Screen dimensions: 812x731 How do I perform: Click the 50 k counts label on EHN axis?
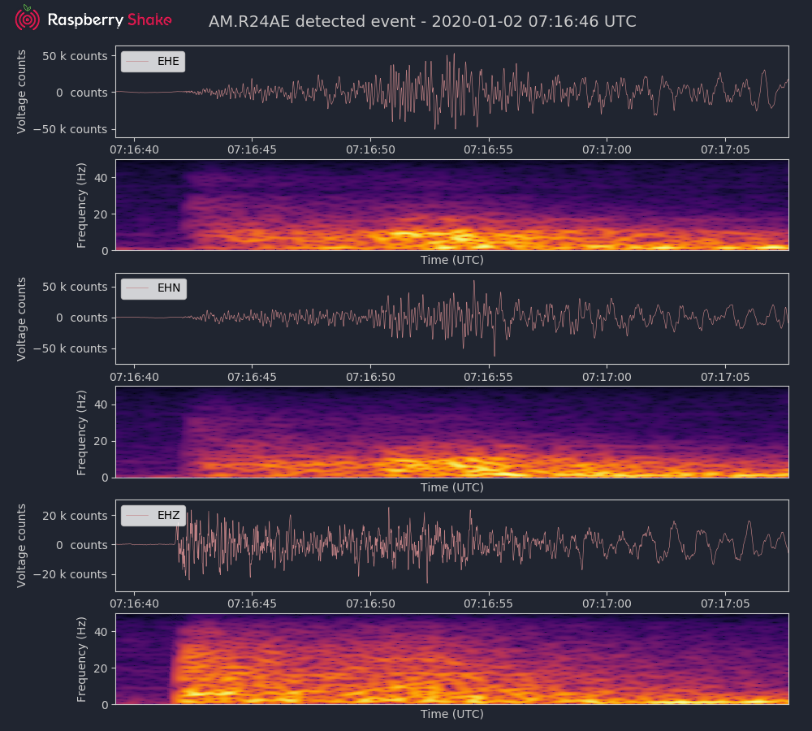[75, 287]
